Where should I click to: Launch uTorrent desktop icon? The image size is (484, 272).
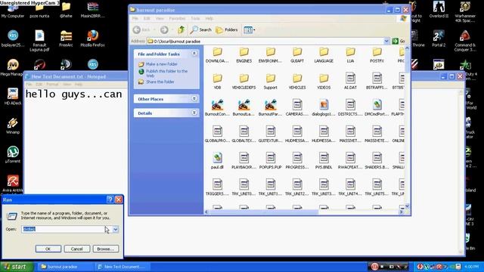[13, 154]
